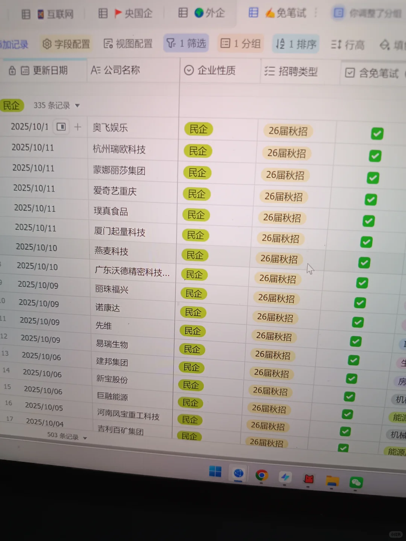Toggle 含免笔试 checkbox for 杭州瑞欧科技

[375, 156]
